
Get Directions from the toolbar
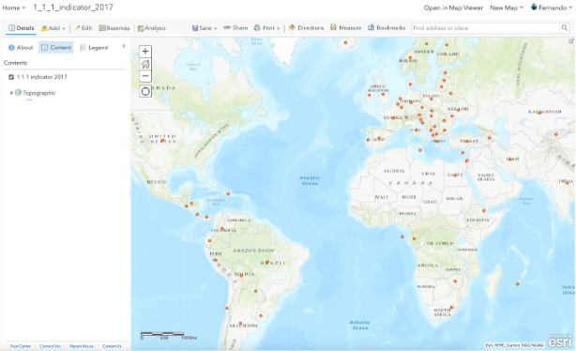307,28
